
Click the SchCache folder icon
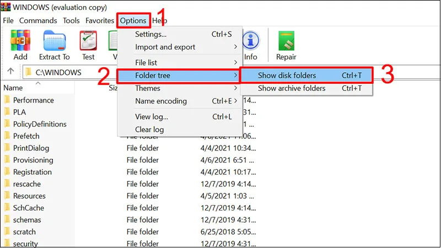pos(7,208)
